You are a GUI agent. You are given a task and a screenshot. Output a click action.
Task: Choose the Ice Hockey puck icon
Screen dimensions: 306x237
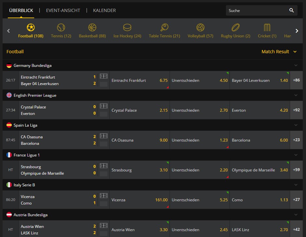[127, 28]
